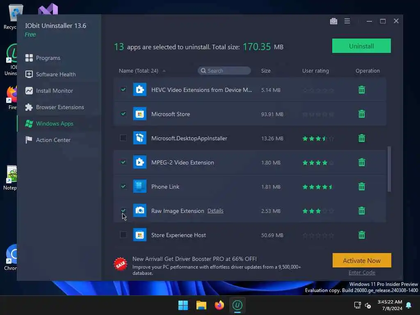The height and width of the screenshot is (315, 420).
Task: Click the Operation column header
Action: [367, 71]
